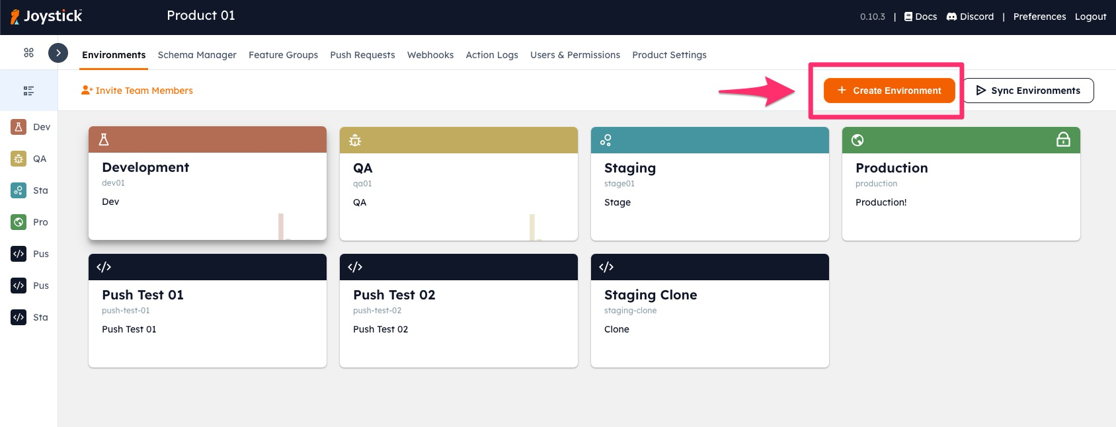Select the environments list icon in sidebar
1116x427 pixels.
28,91
